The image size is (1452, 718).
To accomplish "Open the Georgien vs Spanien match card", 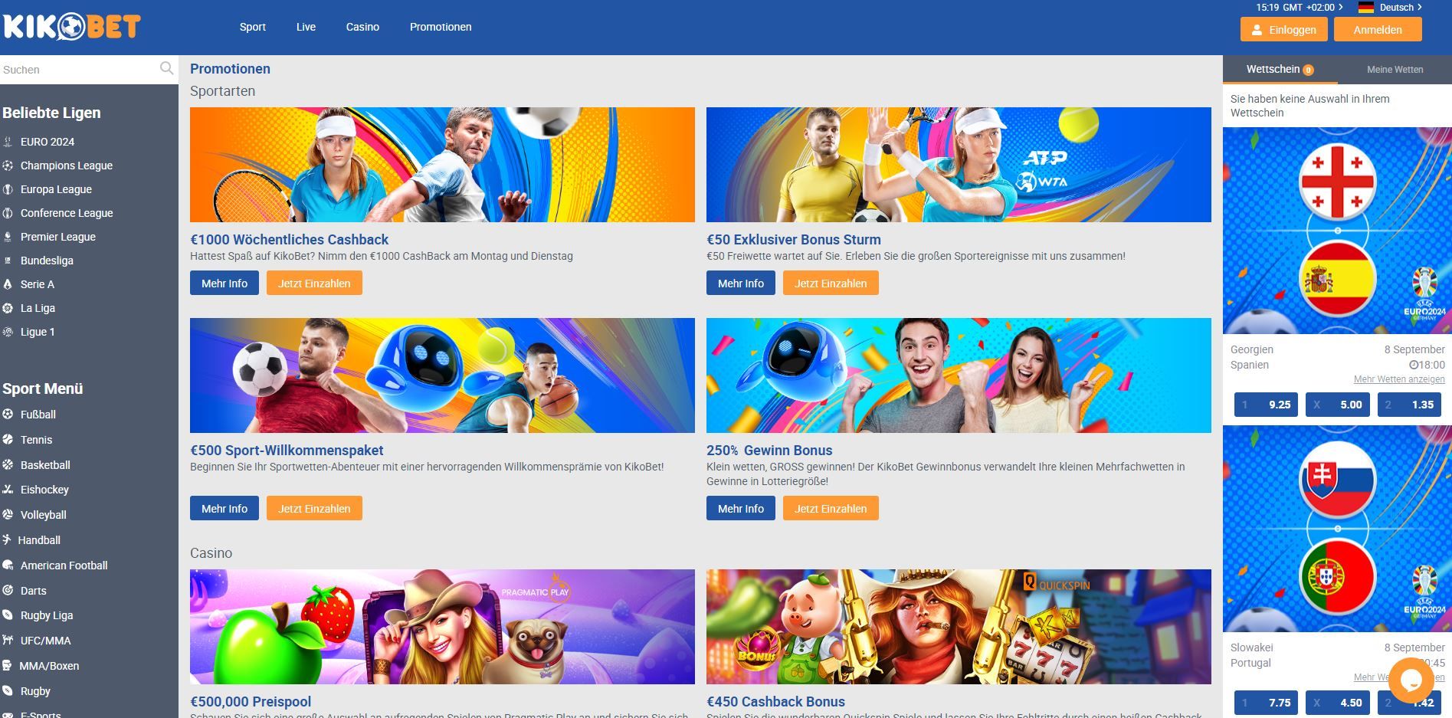I will pyautogui.click(x=1337, y=231).
